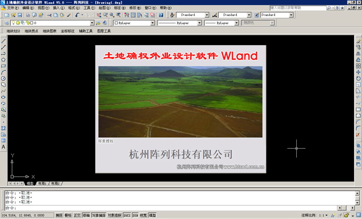Open the 坐标标注 WLand menu
Image resolution: width=362 pixels, height=219 pixels.
pos(68,31)
